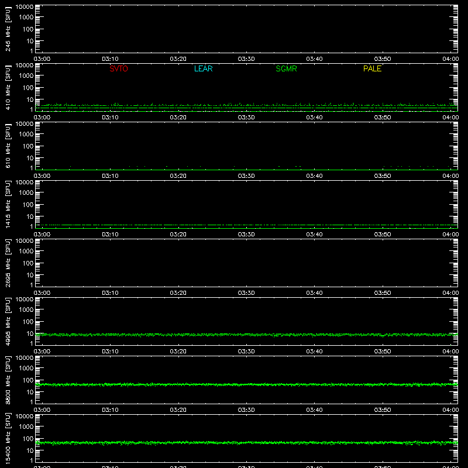Image resolution: width=468 pixels, height=468 pixels.
Task: Select the green SGMR station label
Action: pos(286,68)
